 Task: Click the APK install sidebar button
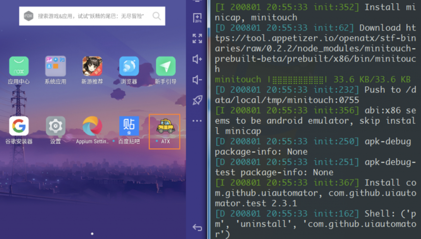[197, 18]
